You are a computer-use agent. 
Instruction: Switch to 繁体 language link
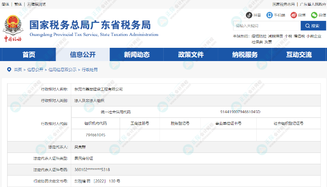(x=18, y=4)
